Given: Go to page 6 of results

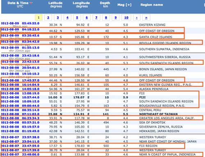Looking at the screenshot, I should 87,18.
